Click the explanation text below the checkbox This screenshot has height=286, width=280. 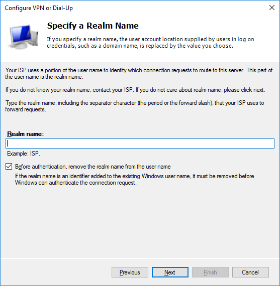[x=135, y=180]
